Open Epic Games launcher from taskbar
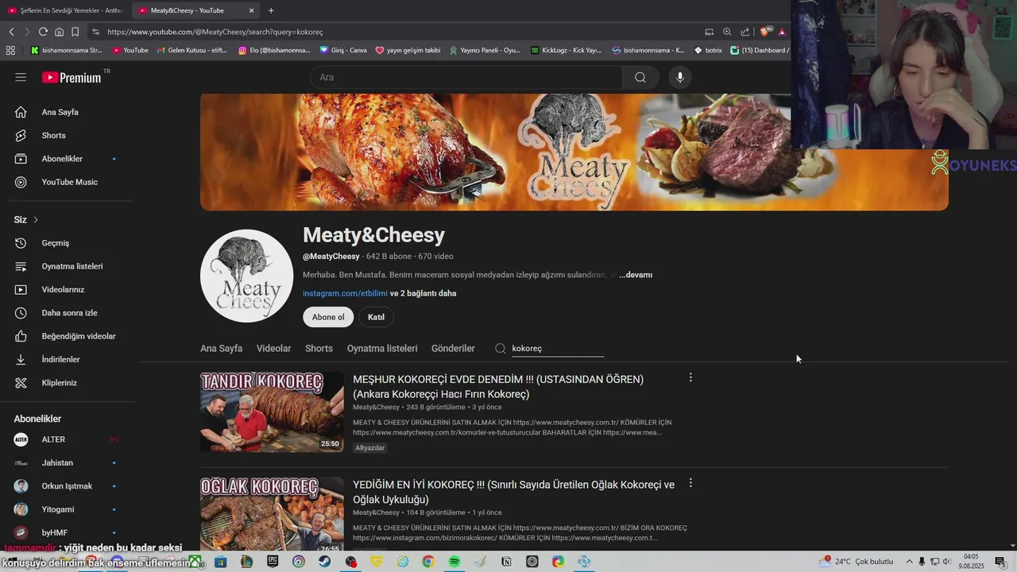The image size is (1017, 572). tap(273, 562)
